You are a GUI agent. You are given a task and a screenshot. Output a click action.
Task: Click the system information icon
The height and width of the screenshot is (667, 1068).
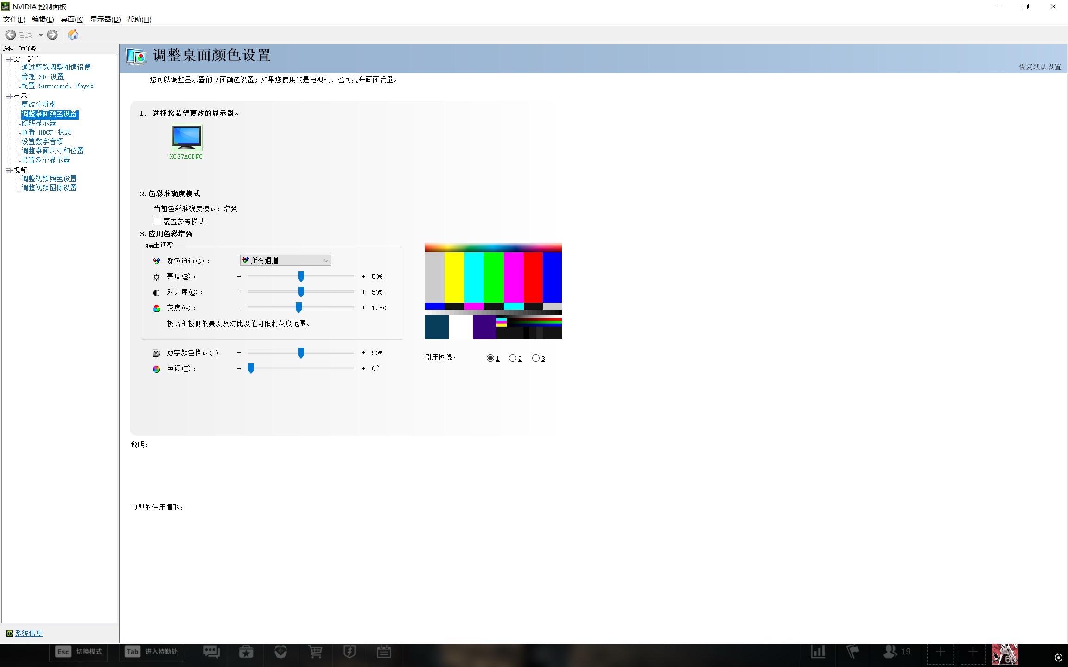pos(9,633)
